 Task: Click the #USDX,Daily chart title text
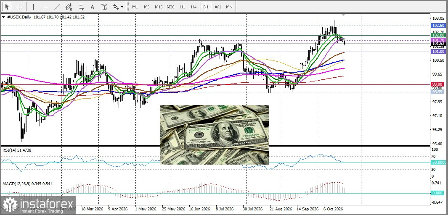(x=19, y=17)
